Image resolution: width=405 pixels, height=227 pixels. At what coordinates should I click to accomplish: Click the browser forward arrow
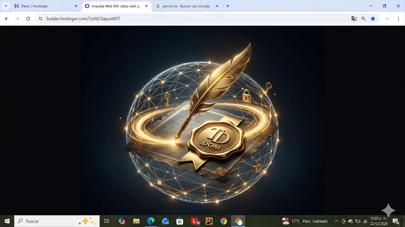17,19
